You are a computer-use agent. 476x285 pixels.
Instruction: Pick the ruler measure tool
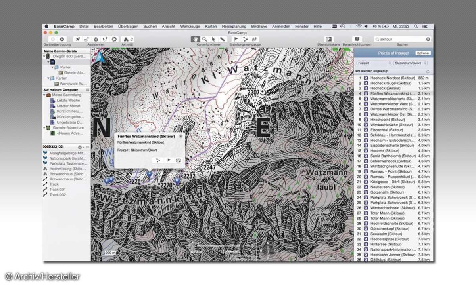click(x=223, y=39)
